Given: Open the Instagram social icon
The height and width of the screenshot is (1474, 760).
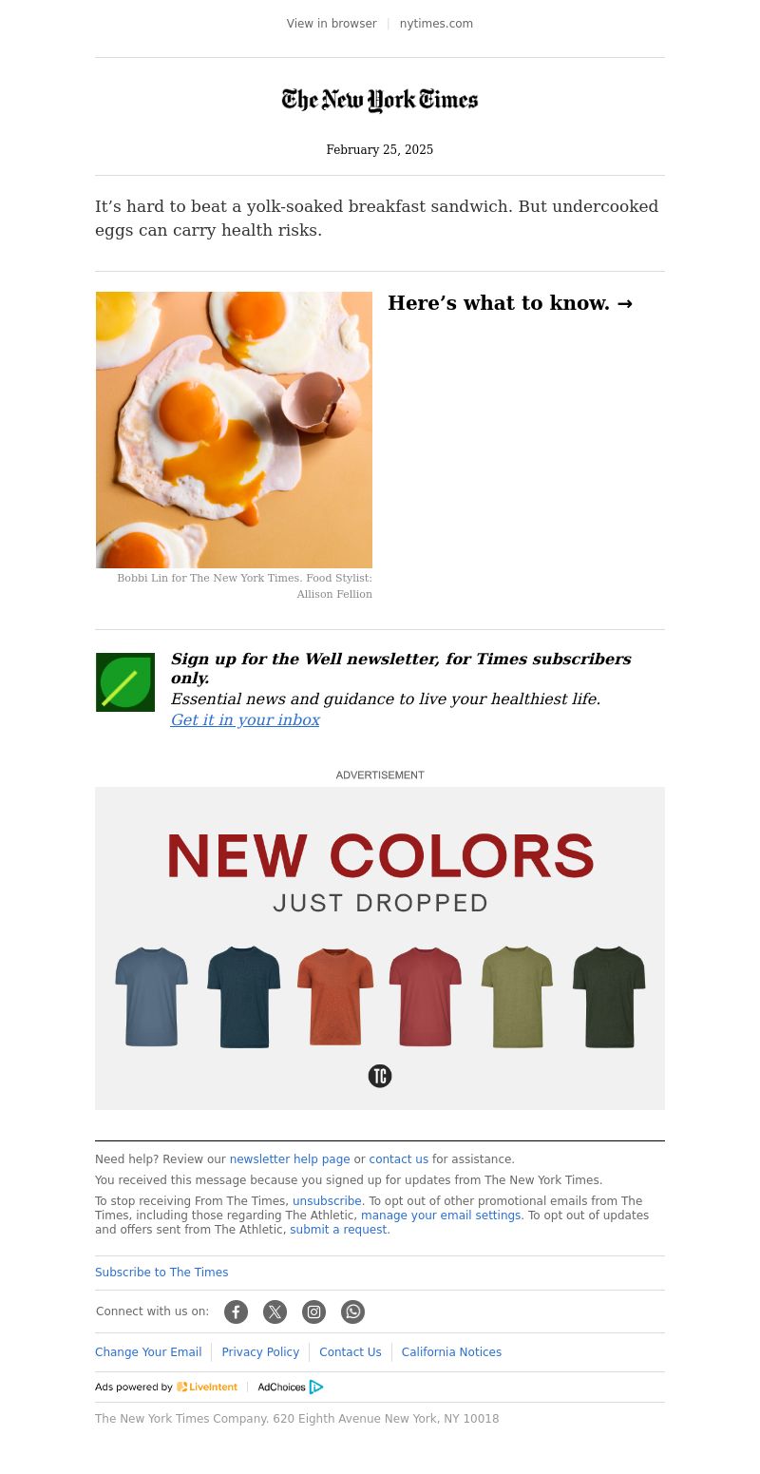Looking at the screenshot, I should point(313,1311).
